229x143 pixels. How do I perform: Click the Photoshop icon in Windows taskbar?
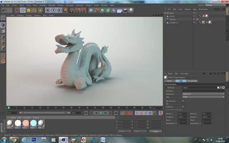[x=34, y=140]
